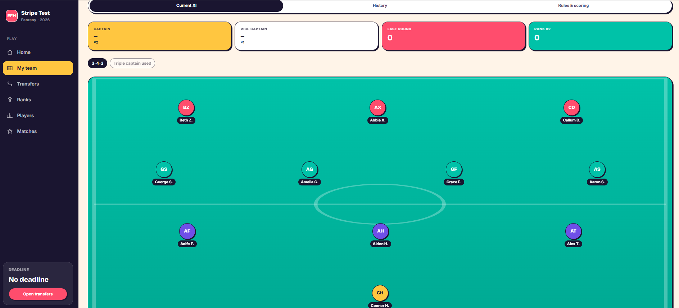Open the Matches page
This screenshot has height=308, width=679.
(38, 132)
